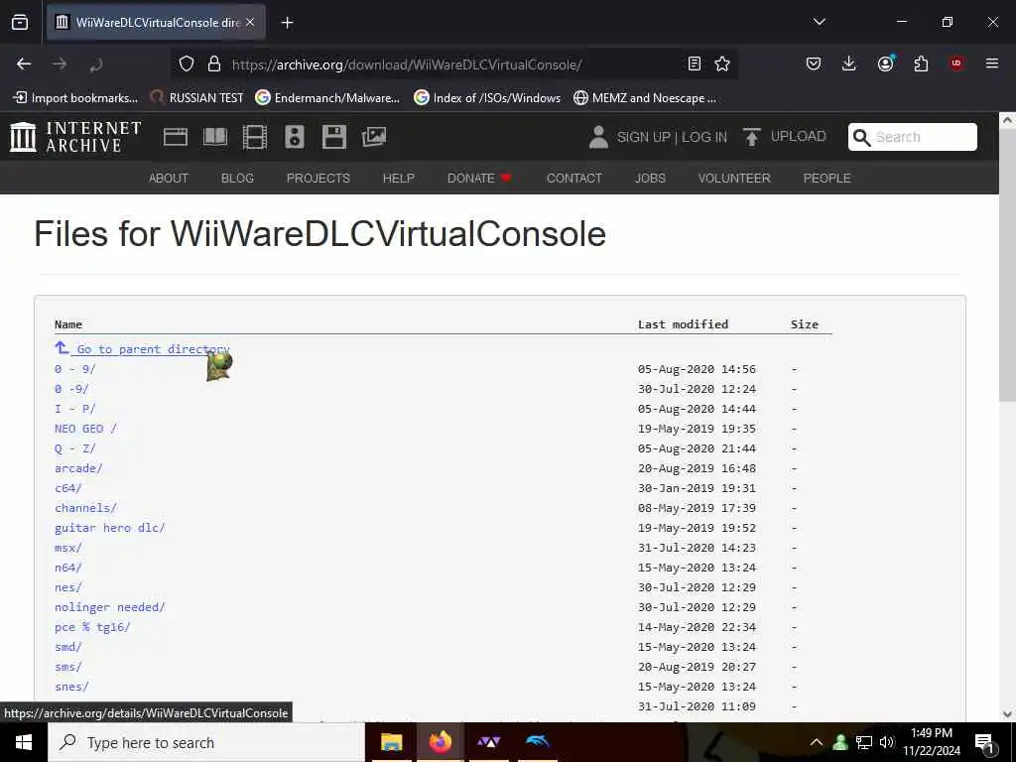This screenshot has width=1016, height=762.
Task: Open the Images icon in Archive header
Action: click(374, 137)
